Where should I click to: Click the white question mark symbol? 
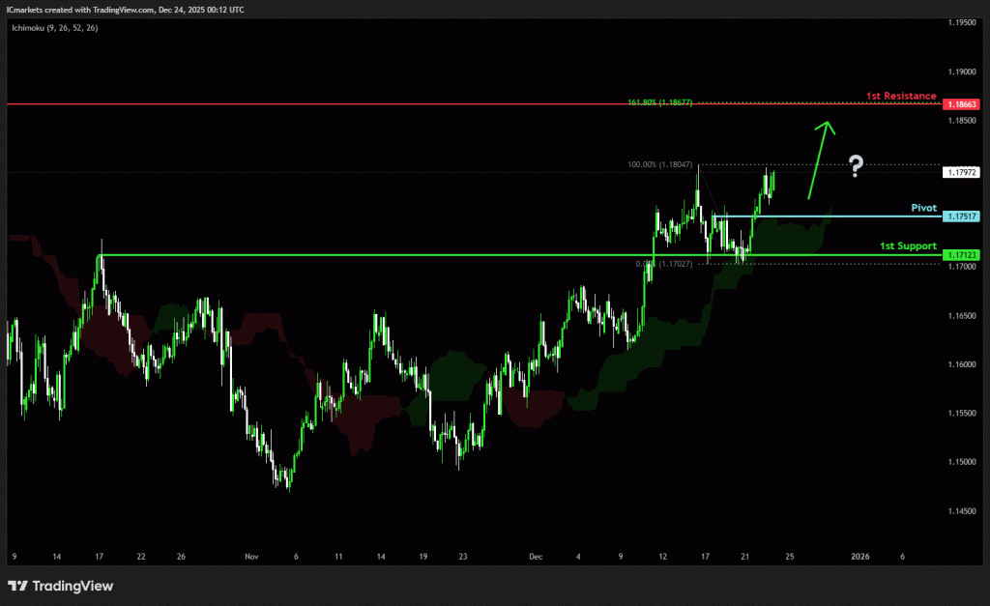click(856, 166)
